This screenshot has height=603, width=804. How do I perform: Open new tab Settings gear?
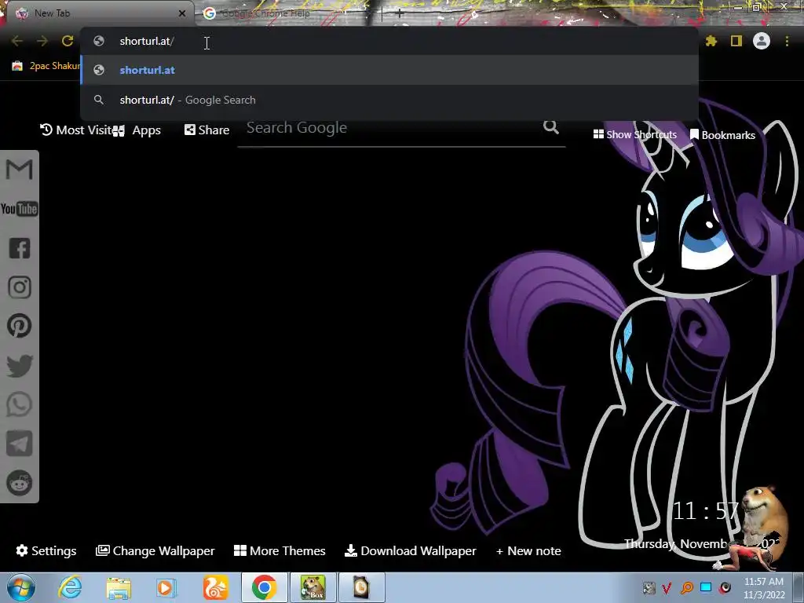(x=46, y=550)
